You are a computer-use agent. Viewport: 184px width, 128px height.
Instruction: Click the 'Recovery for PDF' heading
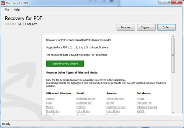[23, 18]
